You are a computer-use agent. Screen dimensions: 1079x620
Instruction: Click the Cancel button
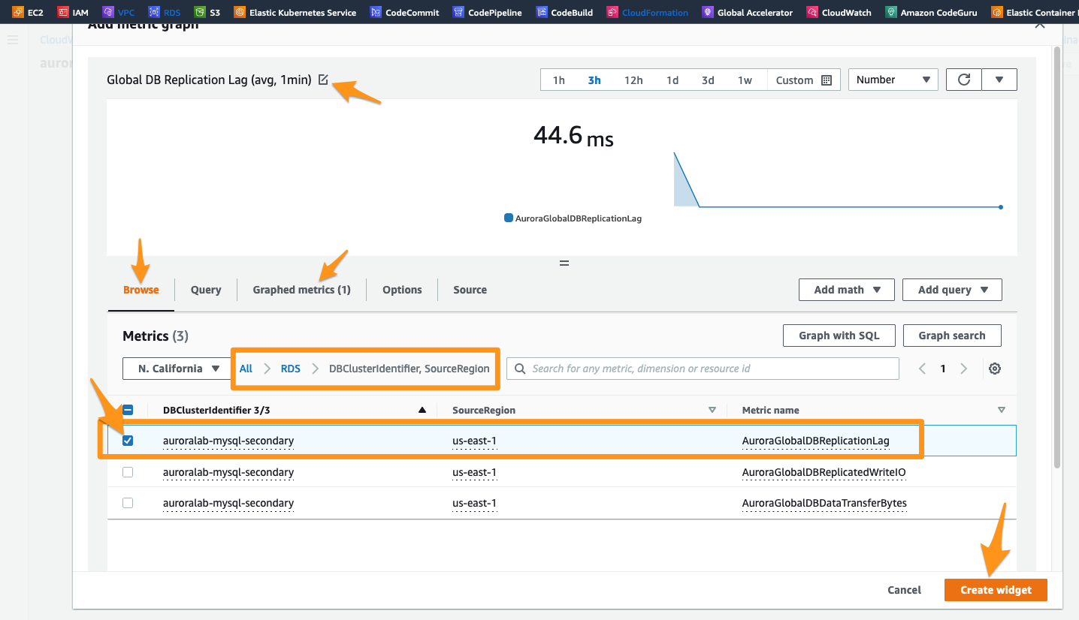pyautogui.click(x=904, y=590)
